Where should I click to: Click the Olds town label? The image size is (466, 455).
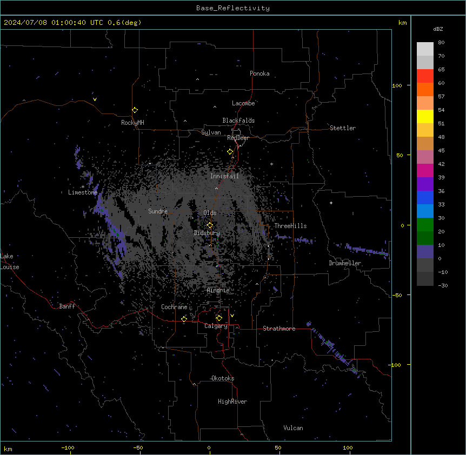tap(210, 213)
